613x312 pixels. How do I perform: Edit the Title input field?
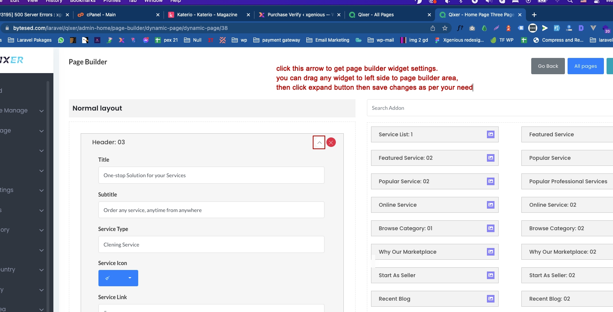tap(211, 175)
